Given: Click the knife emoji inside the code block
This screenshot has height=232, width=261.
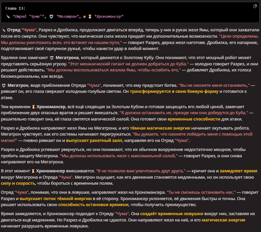Looking at the screenshot, I should pyautogui.click(x=8, y=17).
